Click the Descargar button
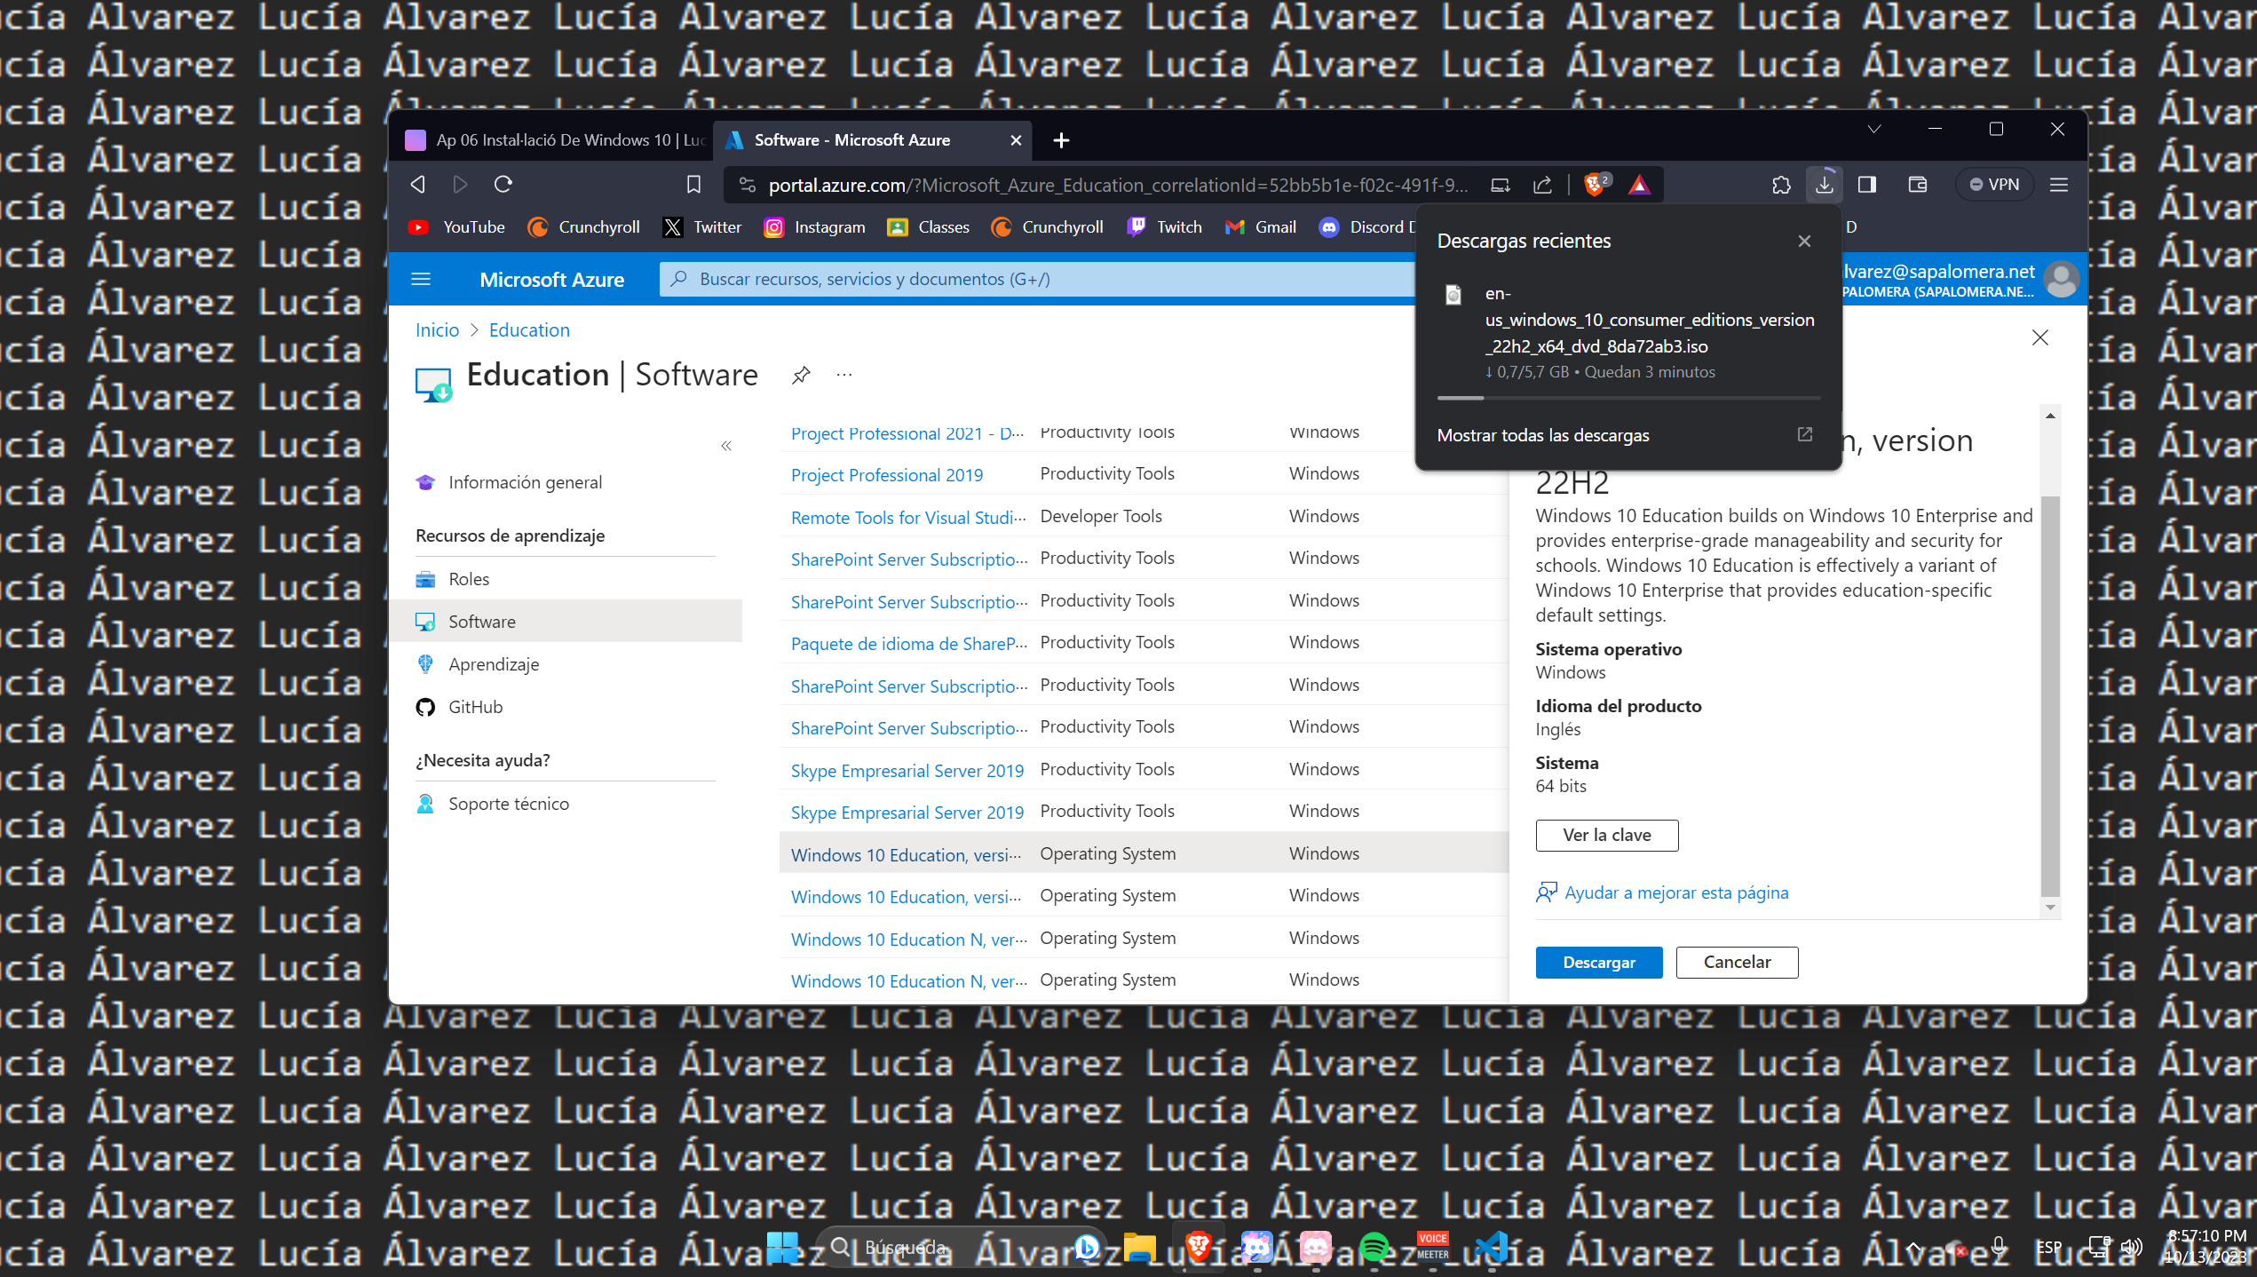Screen dimensions: 2257x1277 click(1598, 963)
